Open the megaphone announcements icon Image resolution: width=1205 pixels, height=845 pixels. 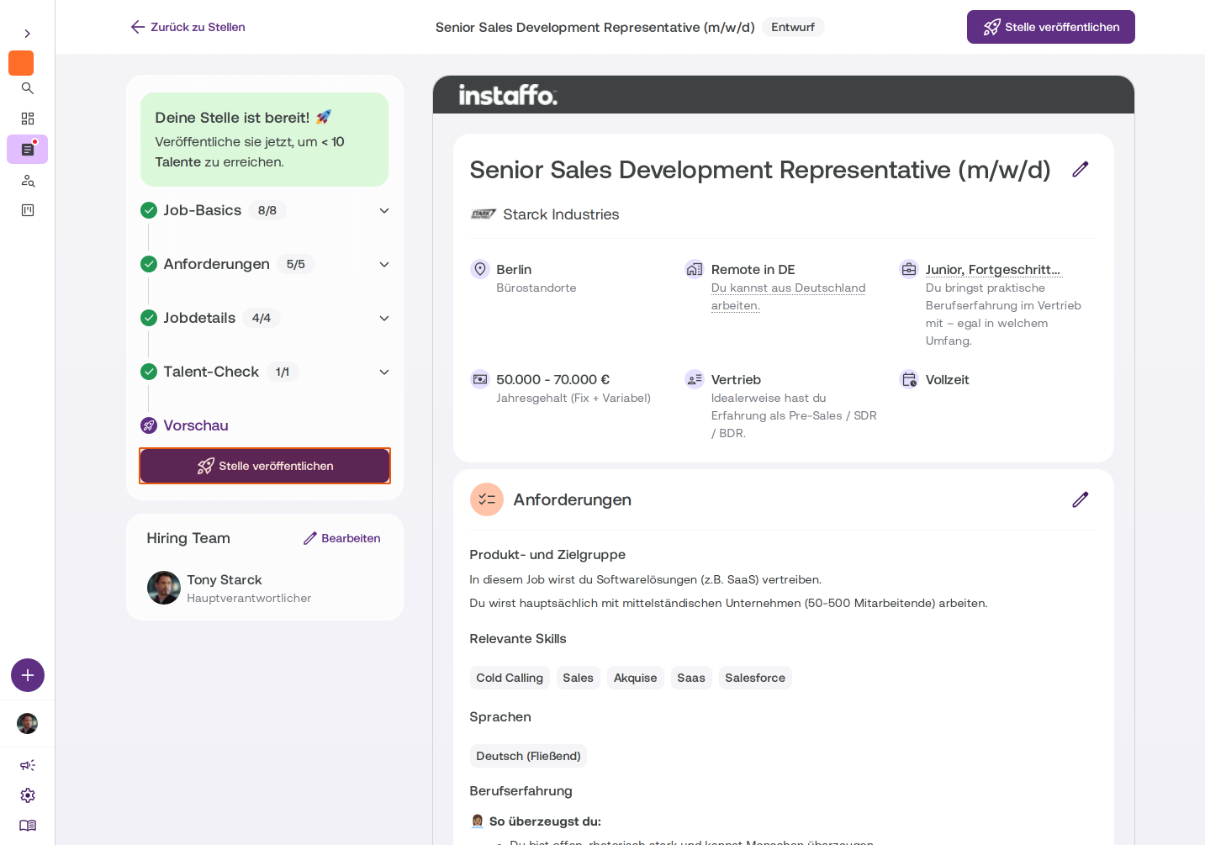[28, 765]
